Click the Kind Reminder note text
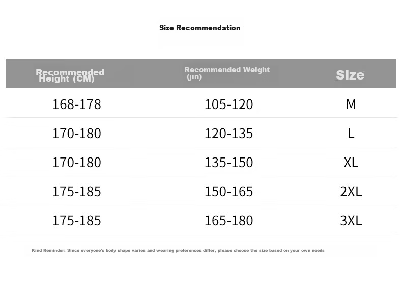 [x=178, y=250]
